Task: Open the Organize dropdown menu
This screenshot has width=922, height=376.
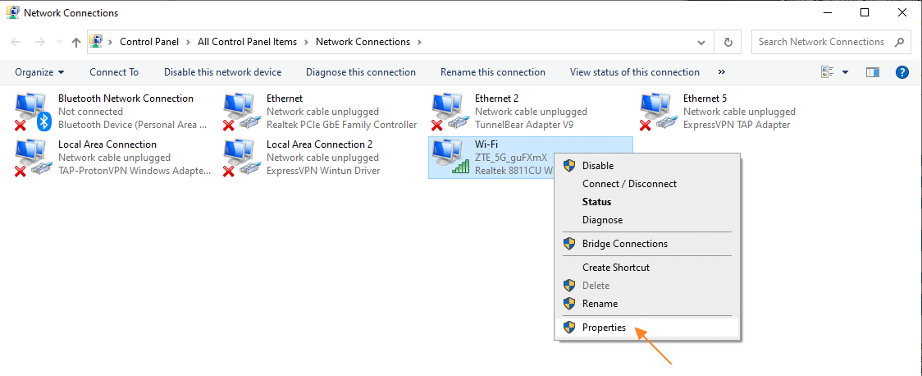Action: pyautogui.click(x=39, y=72)
